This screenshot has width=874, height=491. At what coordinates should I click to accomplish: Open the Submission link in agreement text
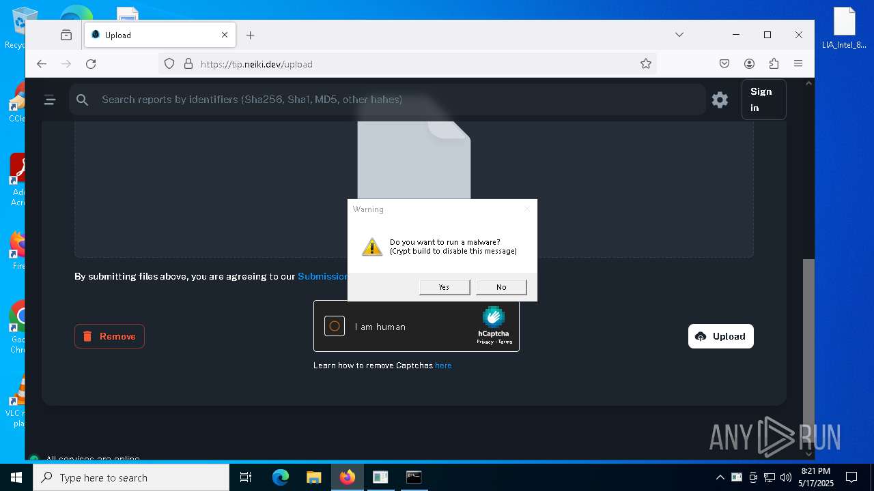[323, 276]
